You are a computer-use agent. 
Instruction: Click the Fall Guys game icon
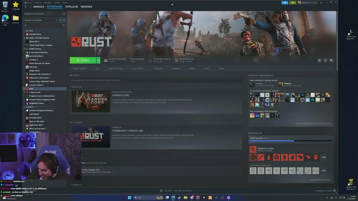coord(27,67)
